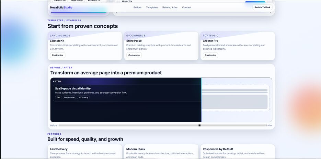The image size is (321, 159).
Task: Click the SaaS-grade visual identity heading
Action: pos(73,88)
